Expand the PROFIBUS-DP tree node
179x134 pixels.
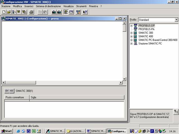pyautogui.click(x=131, y=26)
